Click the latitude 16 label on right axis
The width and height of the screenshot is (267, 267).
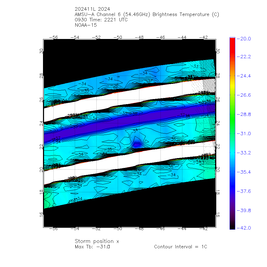pos(218,215)
